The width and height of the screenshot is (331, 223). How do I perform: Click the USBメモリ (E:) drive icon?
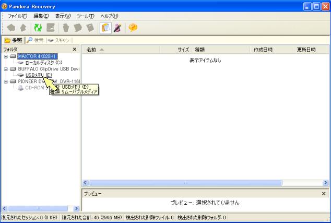click(x=20, y=75)
